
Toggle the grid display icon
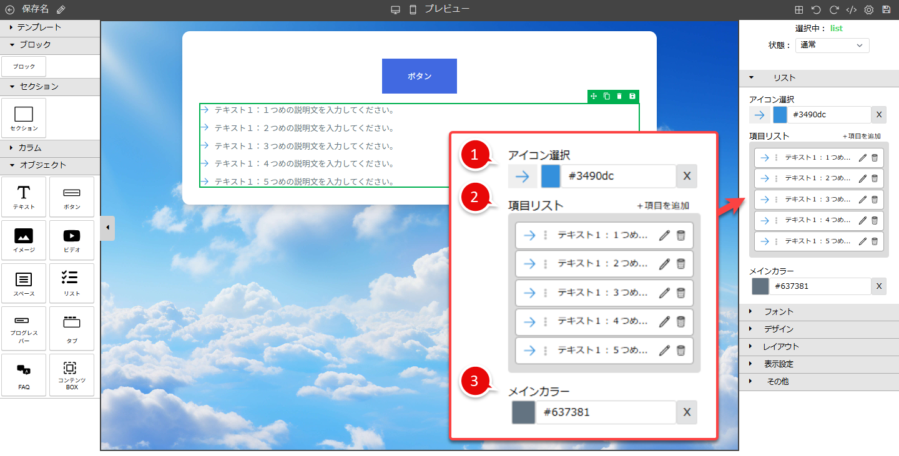[x=798, y=10]
